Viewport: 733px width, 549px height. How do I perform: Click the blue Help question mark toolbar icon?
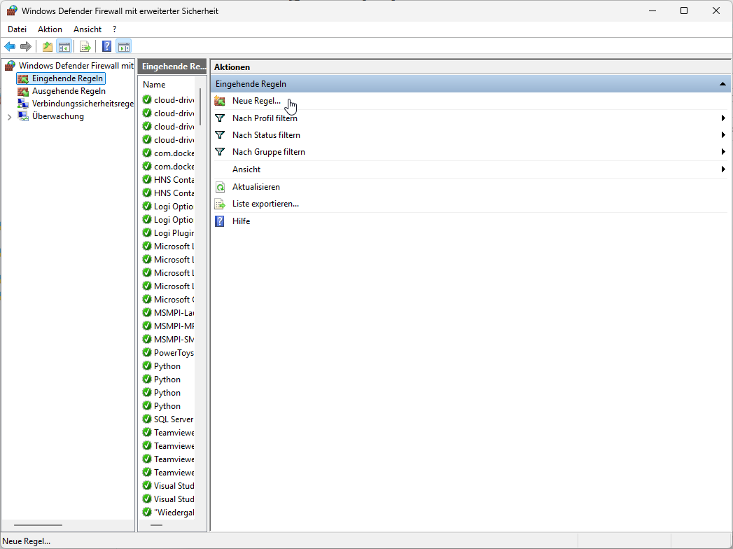click(106, 47)
